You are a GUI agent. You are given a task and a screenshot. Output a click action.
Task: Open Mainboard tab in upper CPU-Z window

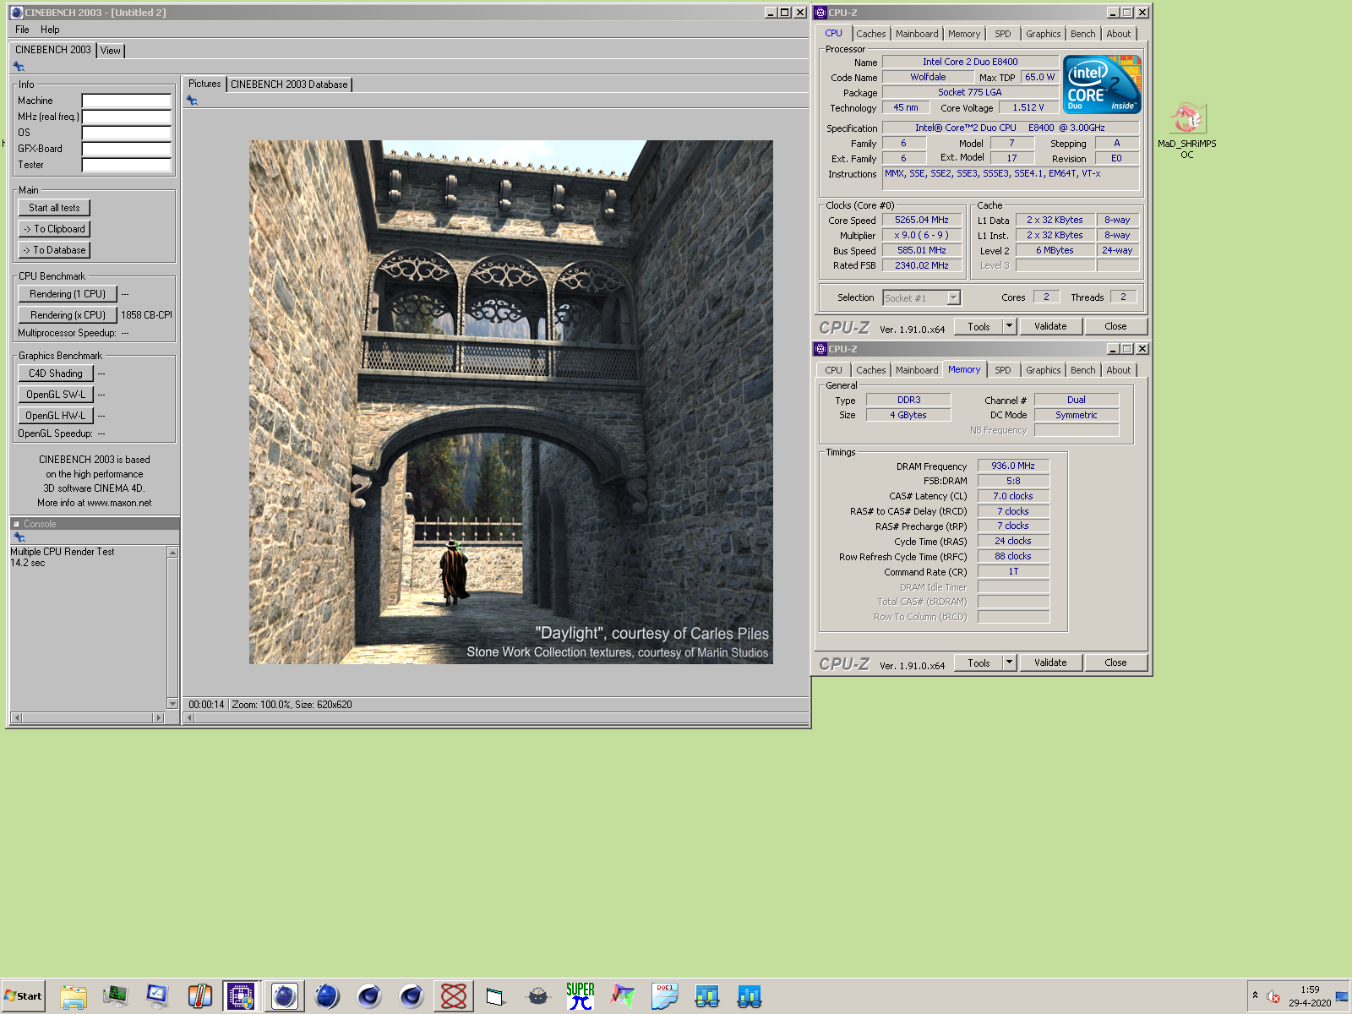click(x=917, y=34)
